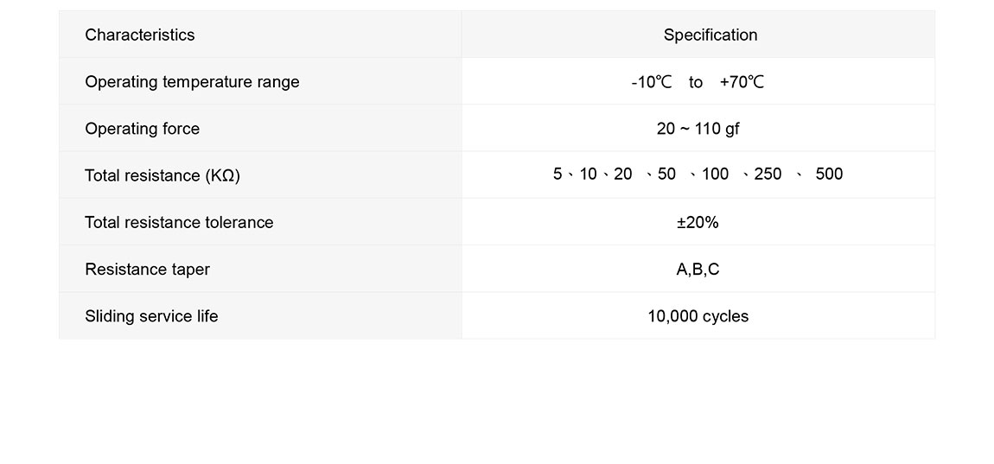This screenshot has height=464, width=994.
Task: Select the Total resistance (KΩ) label
Action: (162, 175)
